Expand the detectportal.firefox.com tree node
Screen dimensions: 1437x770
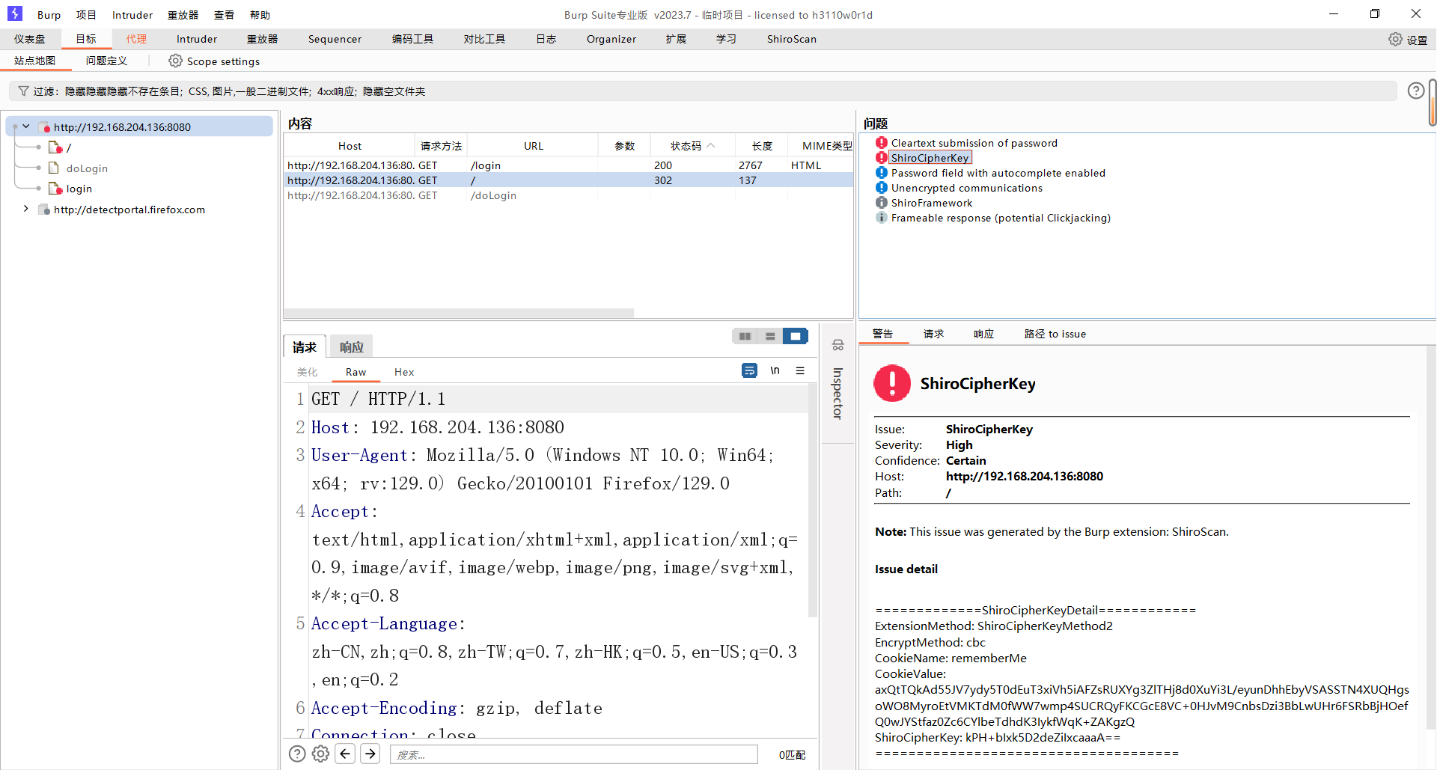[26, 209]
